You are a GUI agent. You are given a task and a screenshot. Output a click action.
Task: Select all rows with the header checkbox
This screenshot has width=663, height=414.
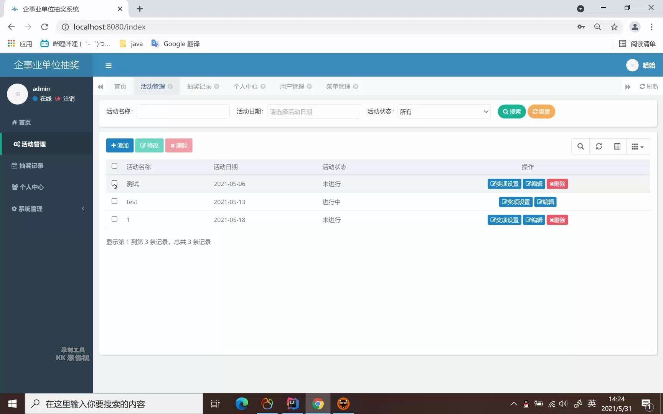114,166
